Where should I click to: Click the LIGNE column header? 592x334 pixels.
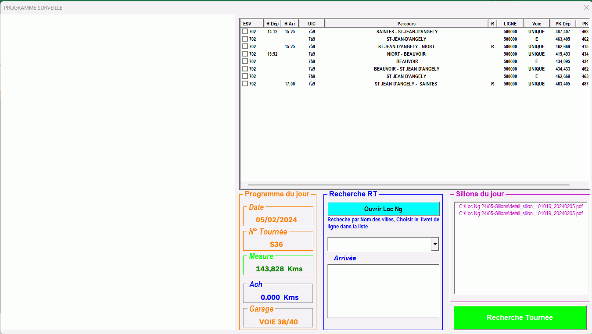tap(510, 24)
